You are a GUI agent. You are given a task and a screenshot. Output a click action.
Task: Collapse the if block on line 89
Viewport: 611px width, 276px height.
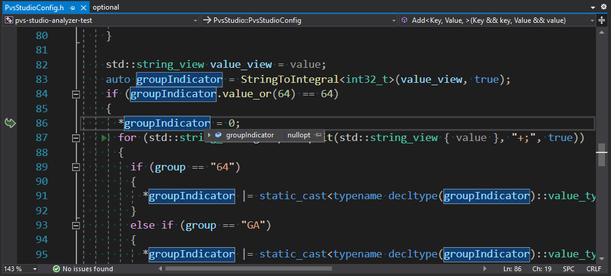point(76,167)
